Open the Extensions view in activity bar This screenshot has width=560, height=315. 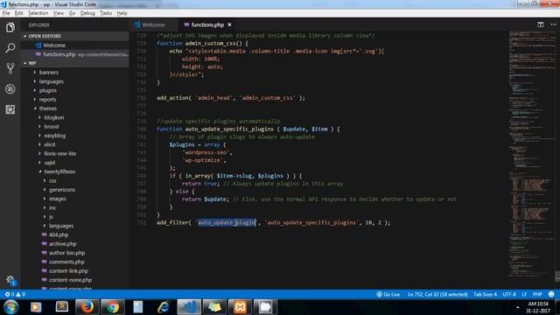[10, 109]
